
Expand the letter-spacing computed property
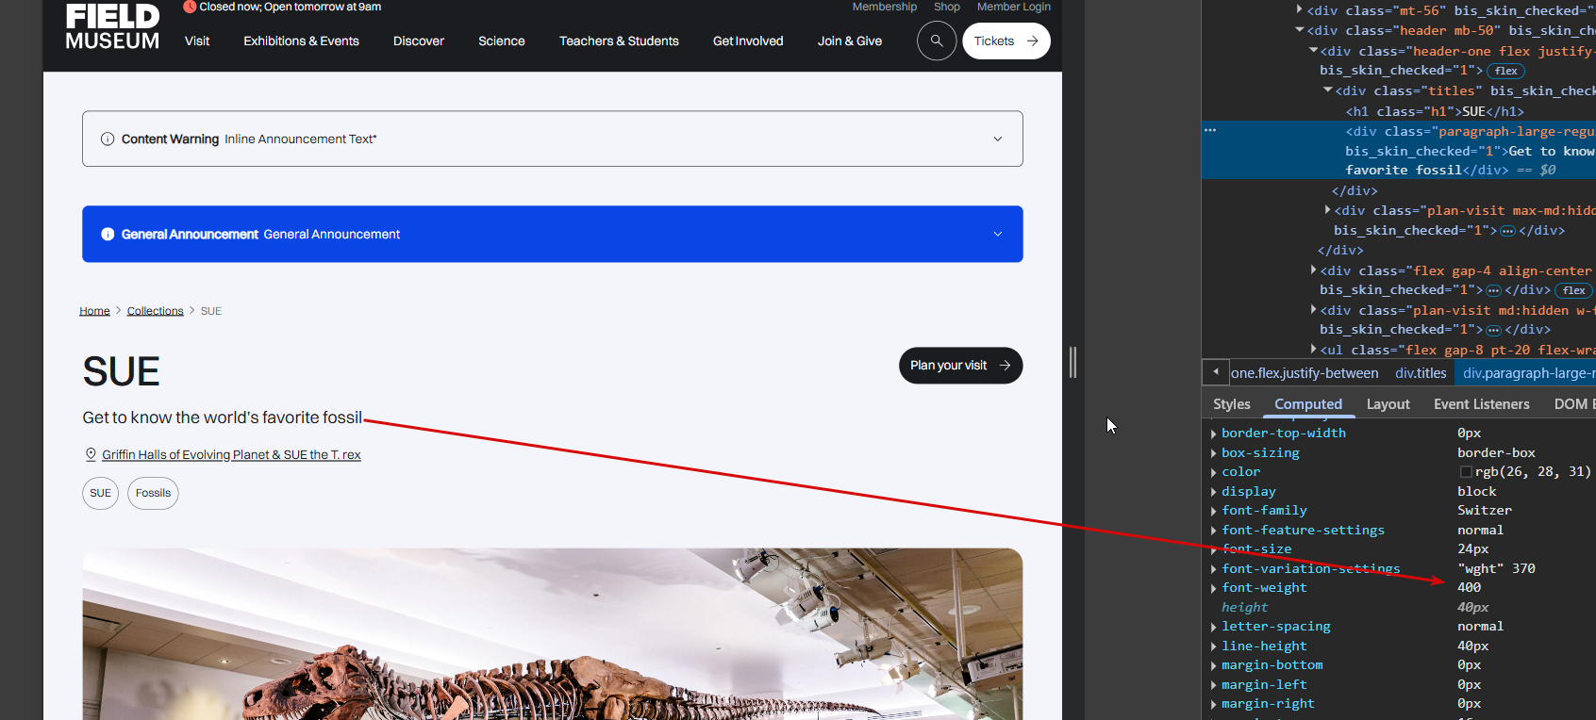pyautogui.click(x=1214, y=627)
